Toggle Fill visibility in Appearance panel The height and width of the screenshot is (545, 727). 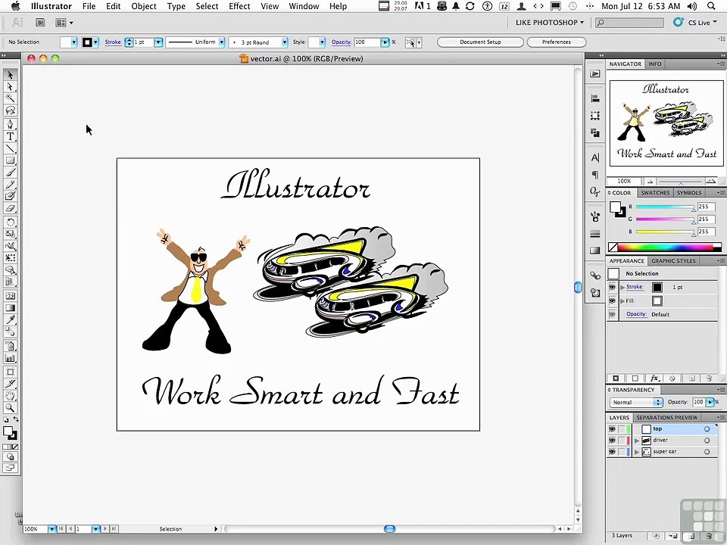(613, 301)
